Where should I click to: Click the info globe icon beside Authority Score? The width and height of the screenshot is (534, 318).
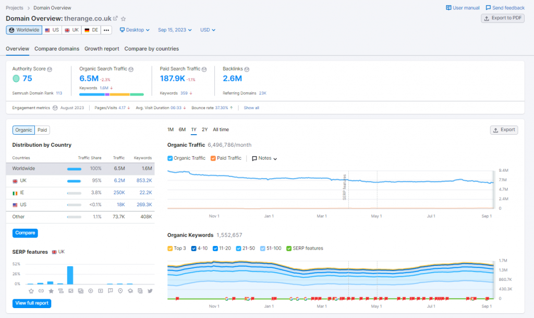coord(50,69)
